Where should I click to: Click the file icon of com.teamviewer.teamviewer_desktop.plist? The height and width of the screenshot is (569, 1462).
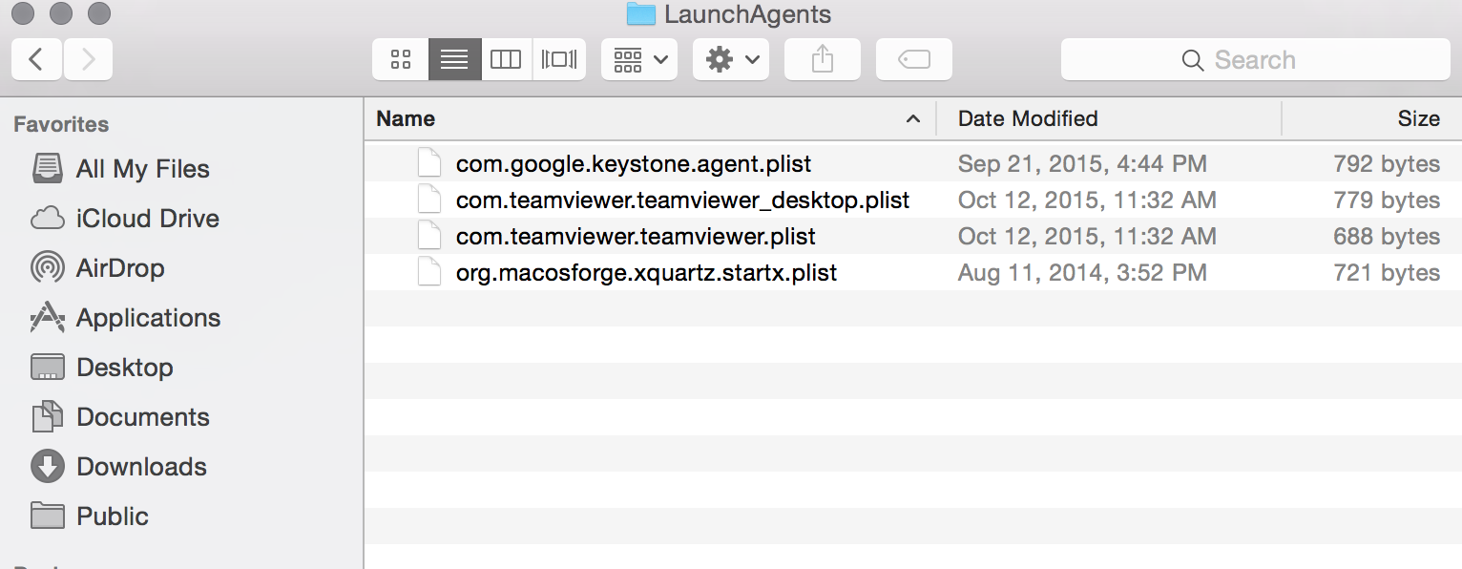[x=430, y=200]
